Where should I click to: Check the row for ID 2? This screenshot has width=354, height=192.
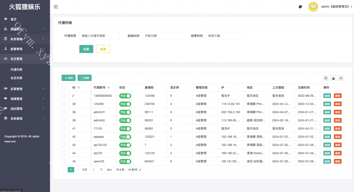click(x=64, y=96)
